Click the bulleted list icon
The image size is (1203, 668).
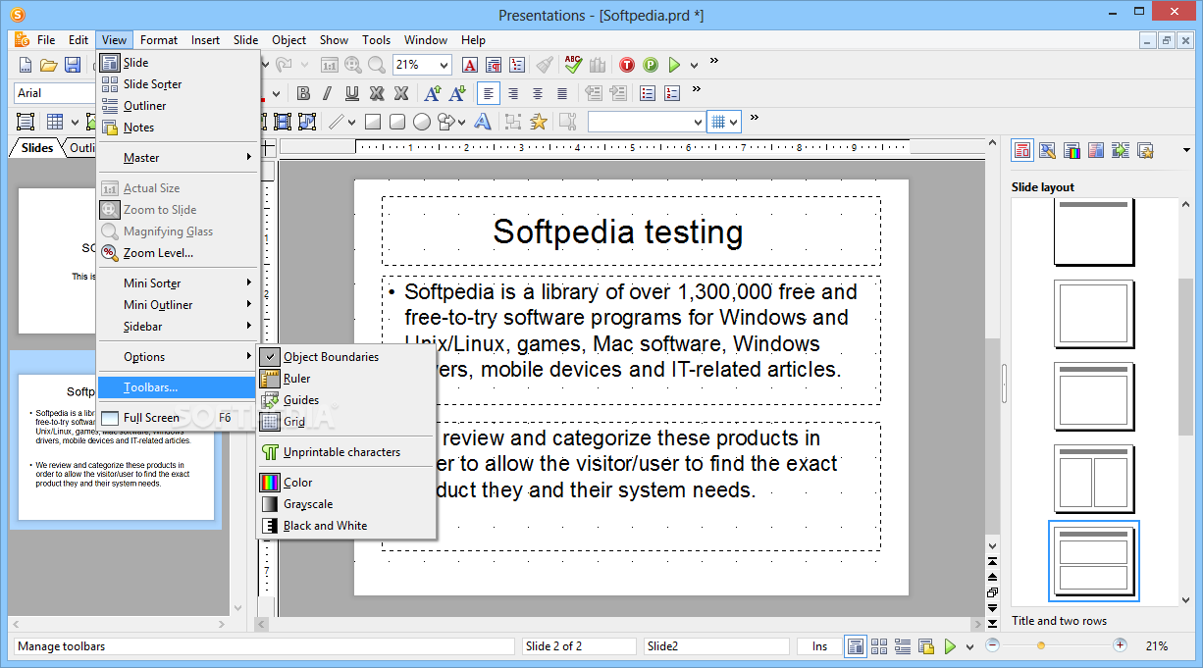[x=648, y=93]
